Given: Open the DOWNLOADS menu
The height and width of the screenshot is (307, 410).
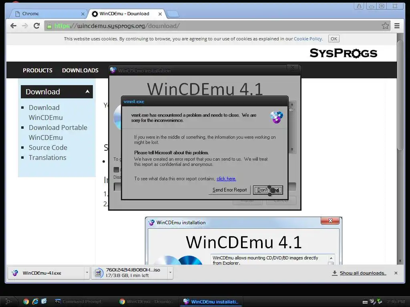Looking at the screenshot, I should click(x=80, y=70).
